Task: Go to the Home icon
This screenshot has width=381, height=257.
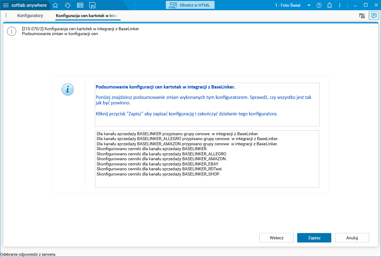Action: tap(55, 5)
